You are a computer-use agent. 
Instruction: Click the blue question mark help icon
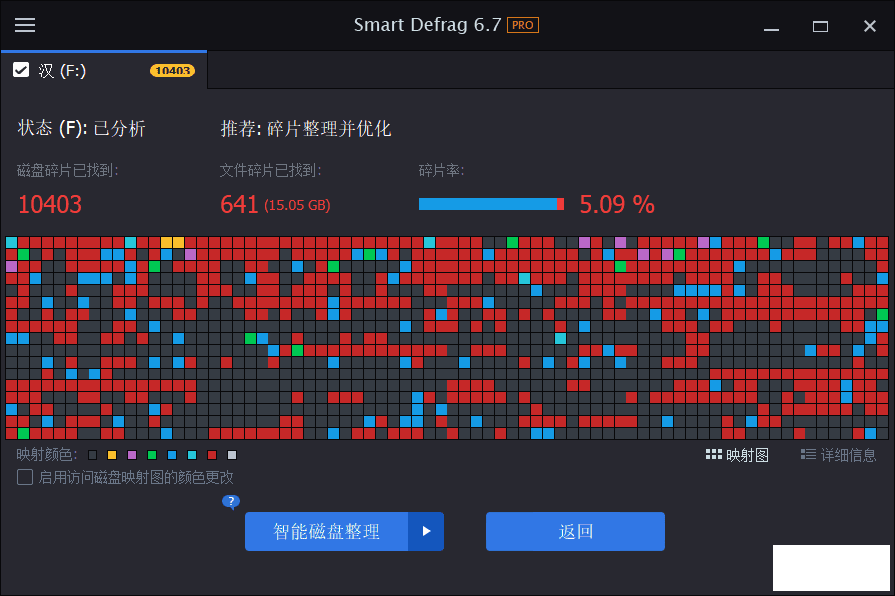230,502
